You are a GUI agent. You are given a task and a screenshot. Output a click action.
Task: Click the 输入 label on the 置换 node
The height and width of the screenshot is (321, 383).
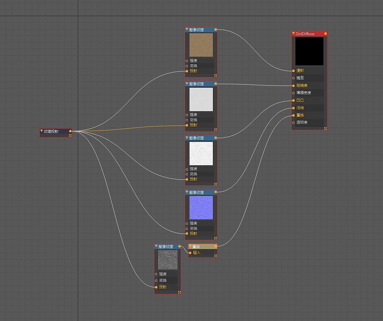(x=197, y=253)
